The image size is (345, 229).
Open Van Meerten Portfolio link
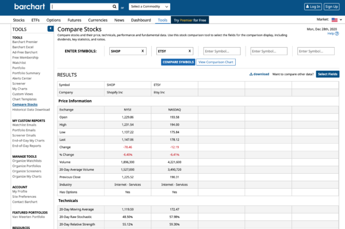(29, 217)
